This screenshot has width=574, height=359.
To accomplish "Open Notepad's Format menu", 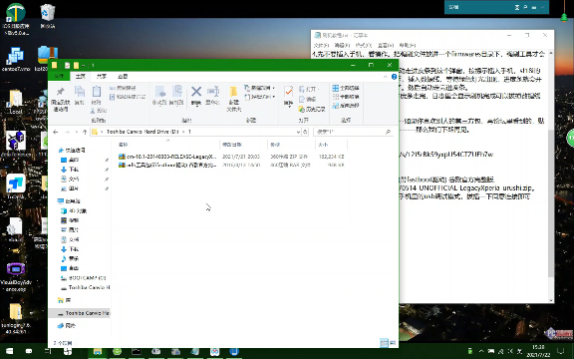I will tap(364, 45).
